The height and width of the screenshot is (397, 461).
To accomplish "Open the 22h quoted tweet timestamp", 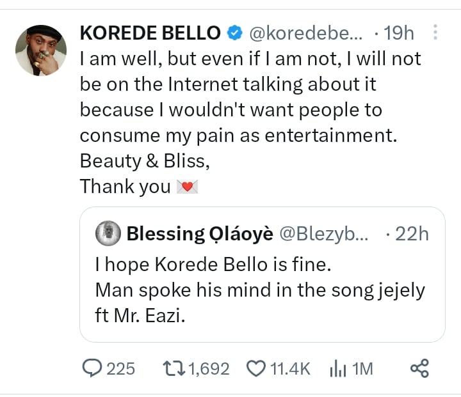I will (x=411, y=234).
